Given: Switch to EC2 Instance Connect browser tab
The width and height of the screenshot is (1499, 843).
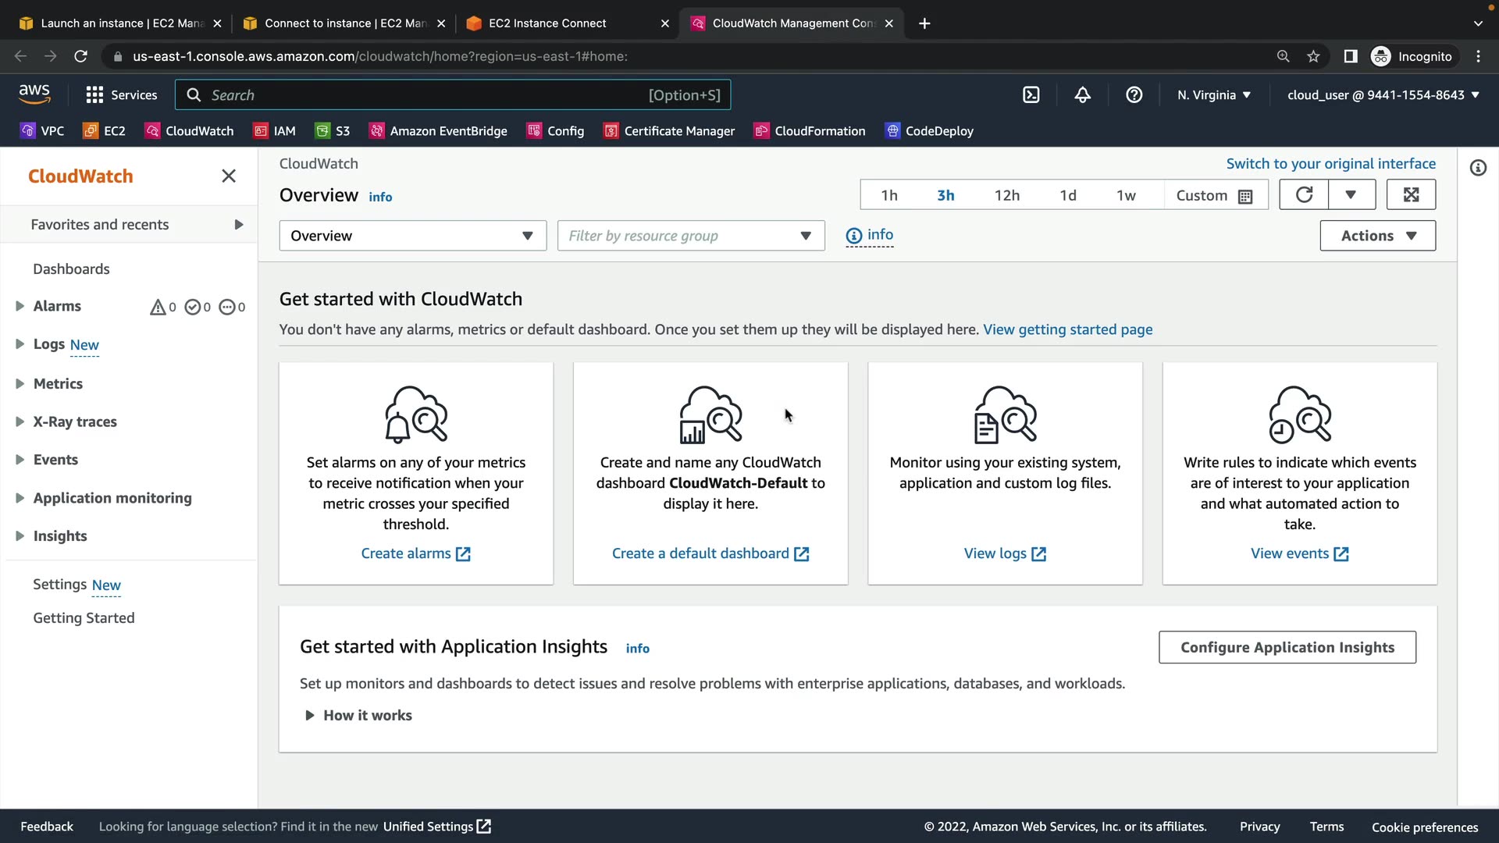Looking at the screenshot, I should (547, 23).
